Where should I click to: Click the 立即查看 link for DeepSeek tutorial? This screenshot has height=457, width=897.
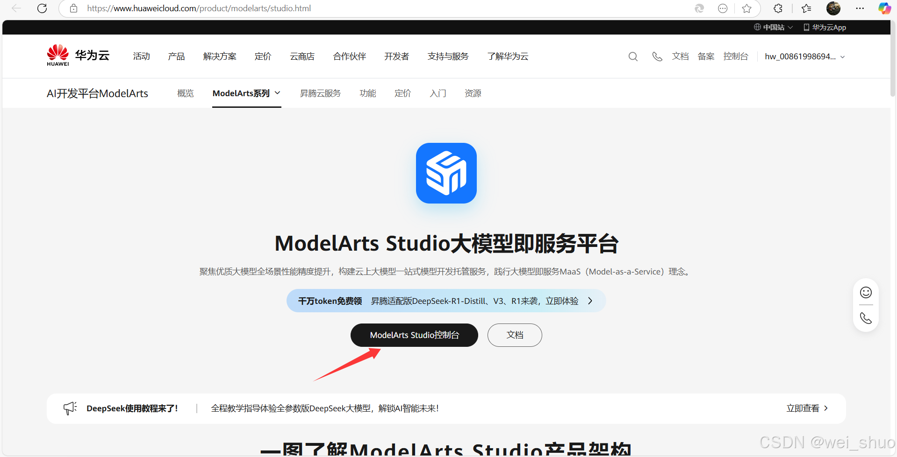coord(803,408)
